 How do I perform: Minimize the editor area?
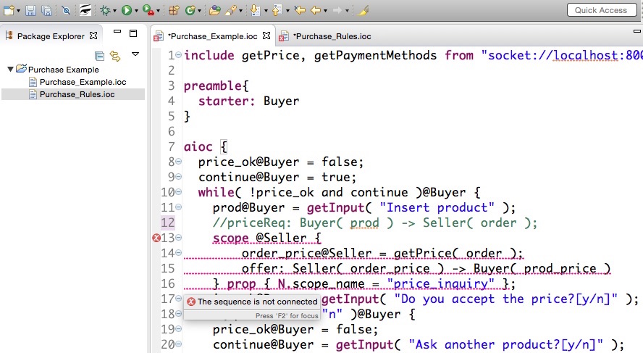(637, 31)
